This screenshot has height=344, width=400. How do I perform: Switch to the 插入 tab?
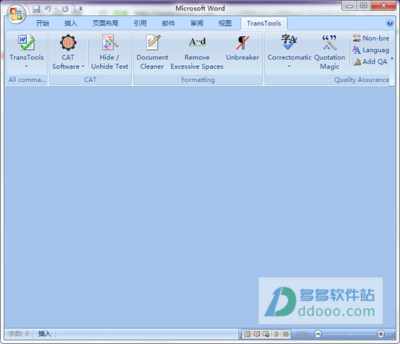(x=71, y=23)
